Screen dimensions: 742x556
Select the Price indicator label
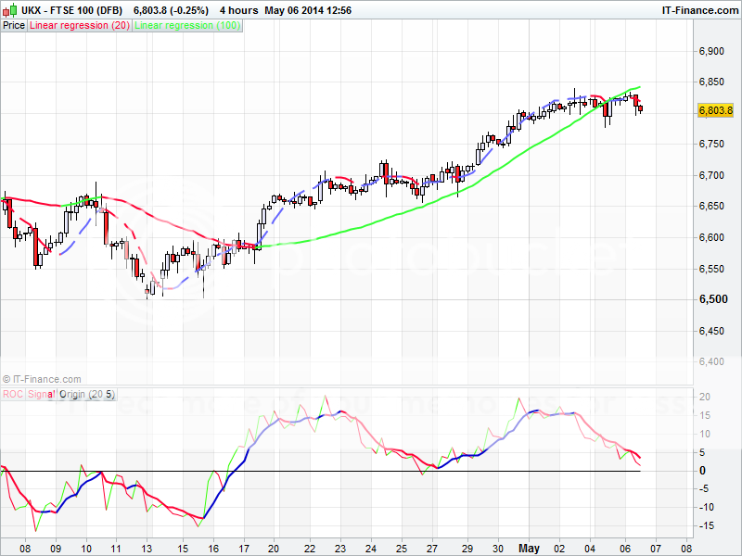(x=14, y=26)
